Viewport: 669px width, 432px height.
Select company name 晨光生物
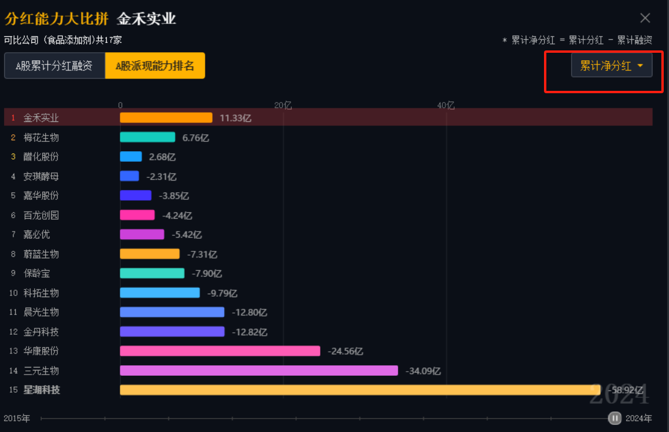point(41,312)
